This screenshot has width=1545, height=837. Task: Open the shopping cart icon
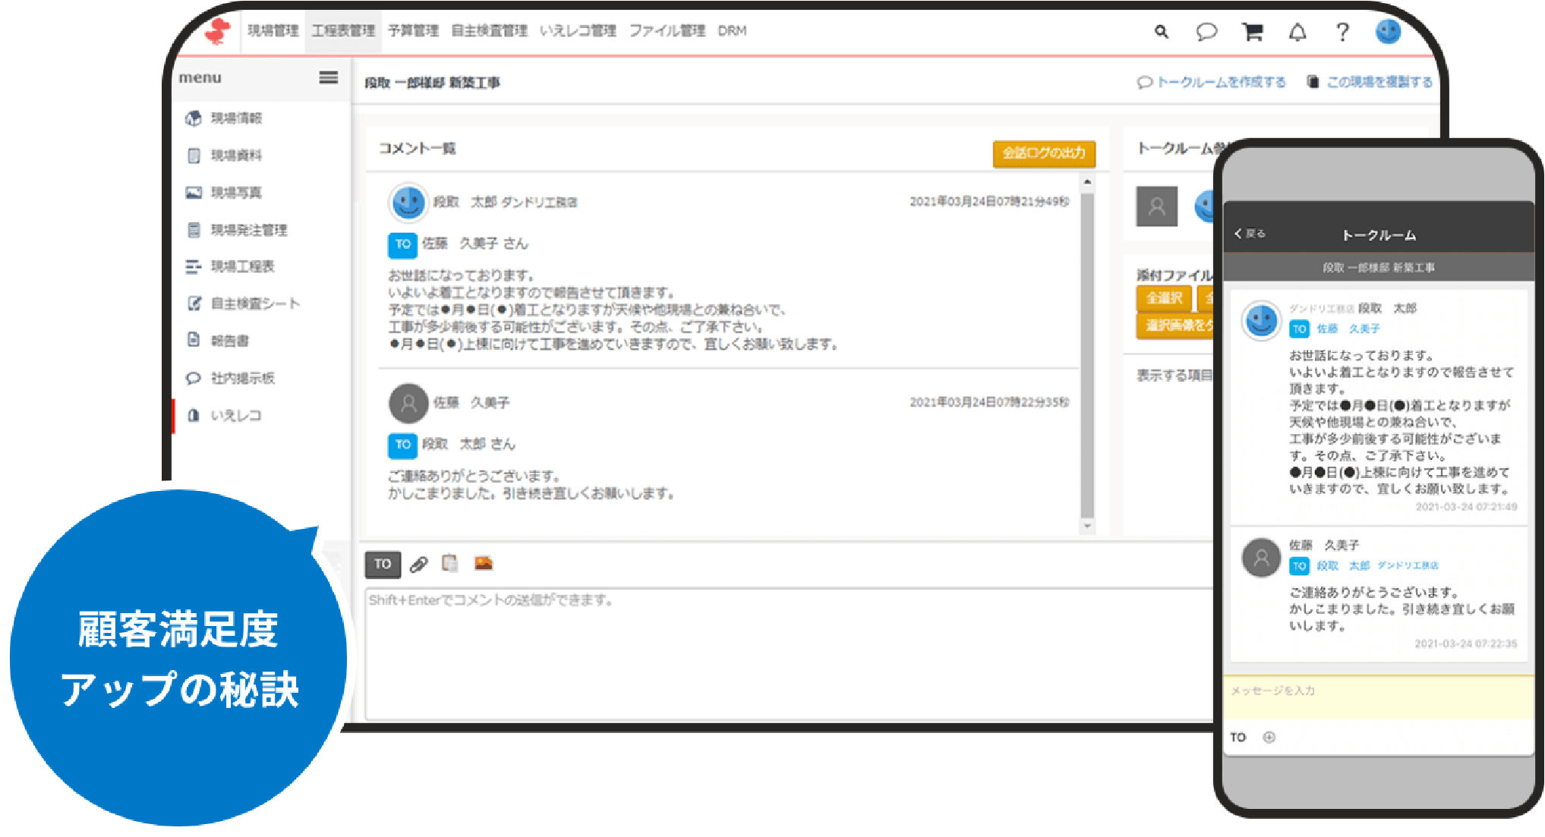[x=1252, y=32]
